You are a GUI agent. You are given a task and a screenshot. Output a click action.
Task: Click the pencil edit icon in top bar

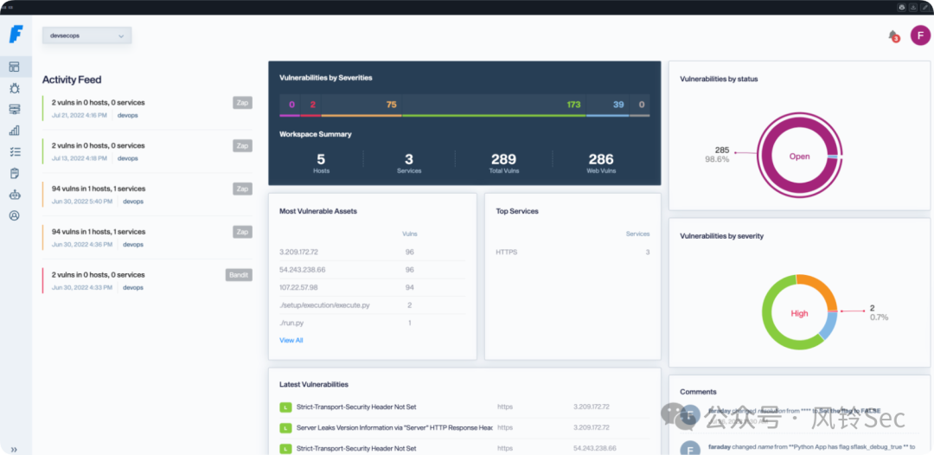(925, 7)
